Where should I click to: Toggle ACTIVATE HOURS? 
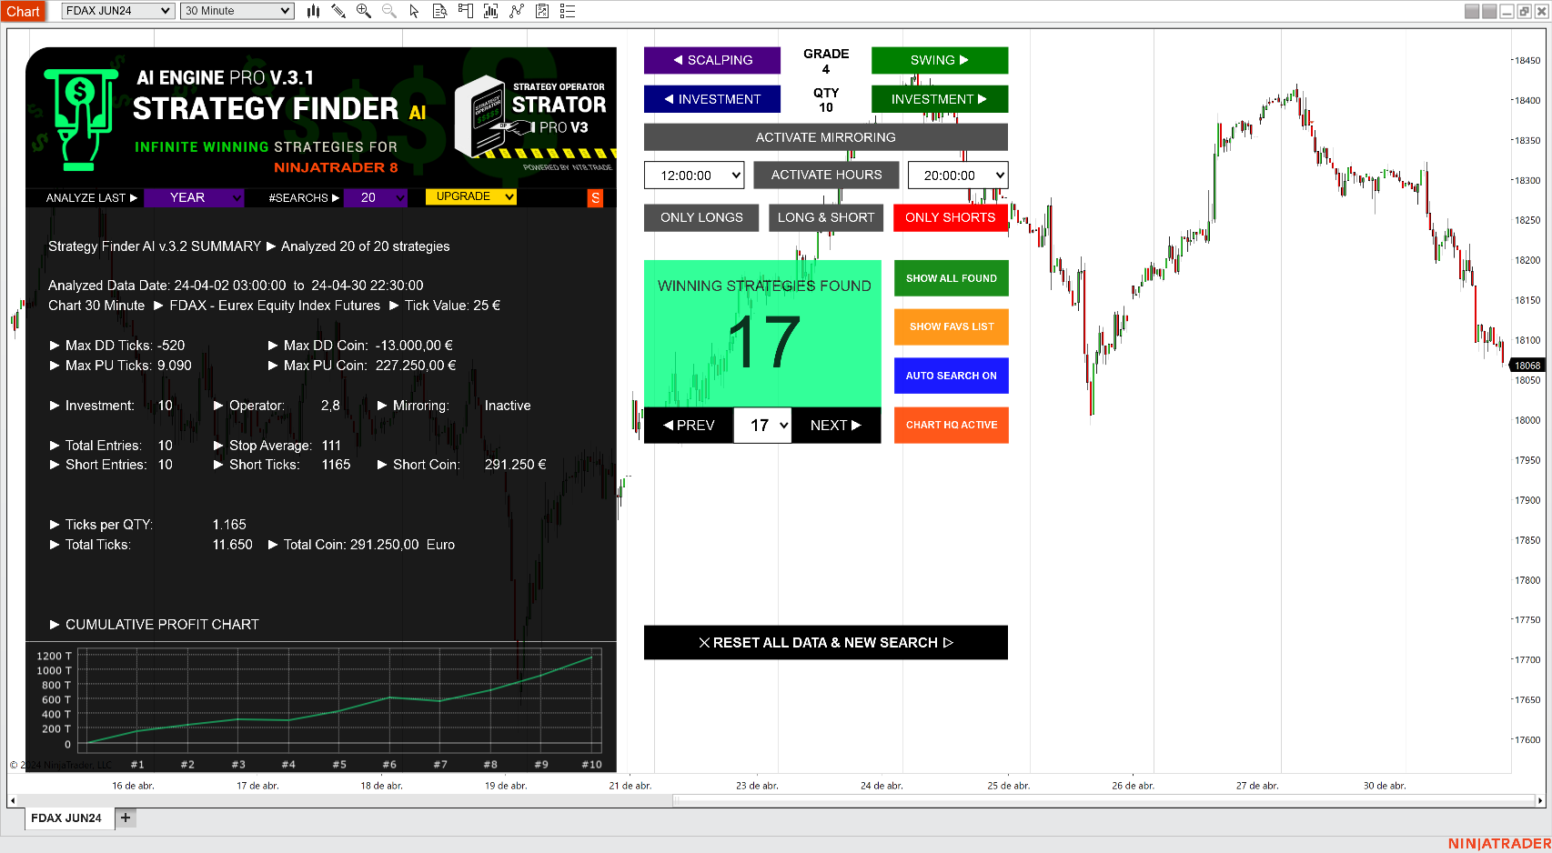pos(826,175)
